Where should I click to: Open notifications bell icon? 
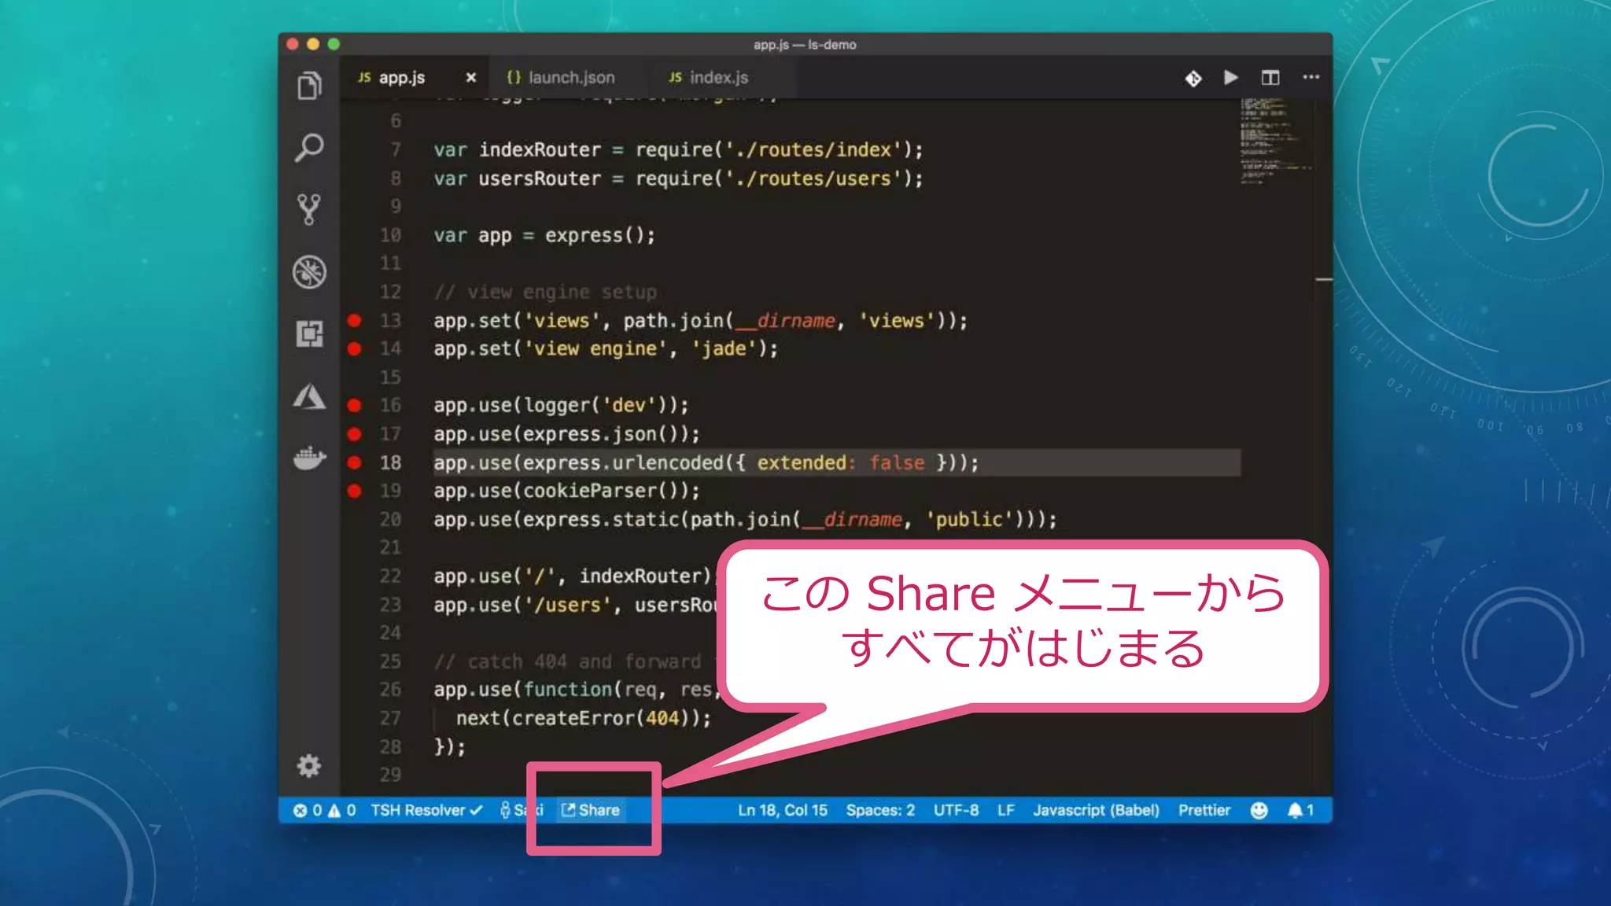pos(1300,810)
